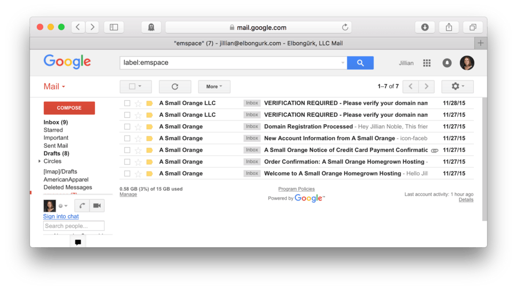This screenshot has height=290, width=517.
Task: Start a video call in chat
Action: [x=97, y=206]
